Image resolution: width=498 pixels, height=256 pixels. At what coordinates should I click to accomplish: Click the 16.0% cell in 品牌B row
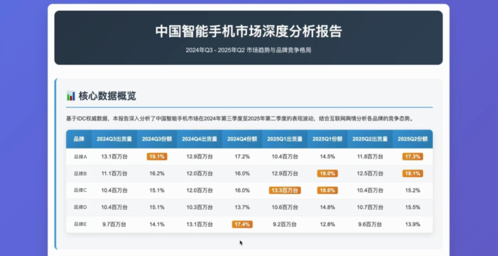tap(242, 173)
